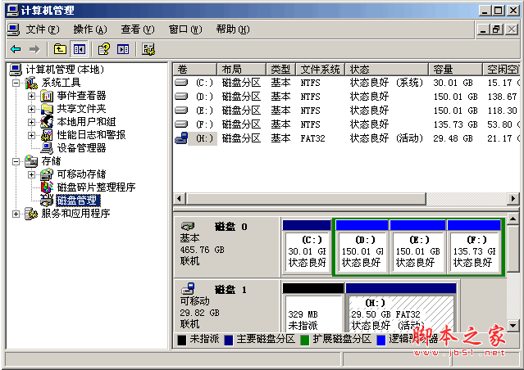Screen dimensions: 524x370
Task: Select the 设备管理器 tree item
Action: (81, 148)
